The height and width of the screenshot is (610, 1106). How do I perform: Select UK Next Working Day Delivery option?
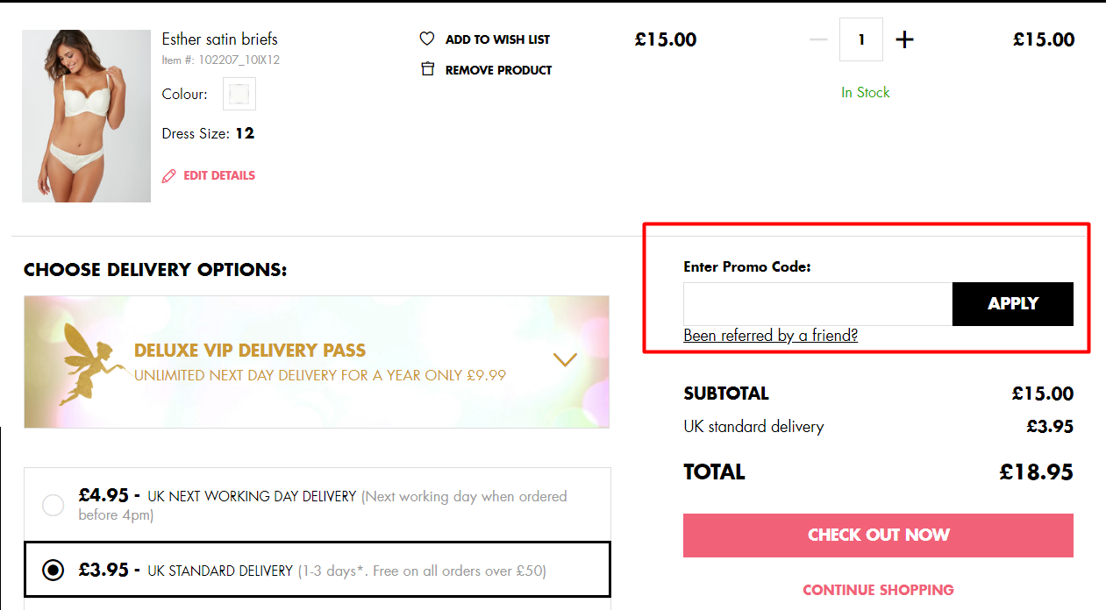[53, 505]
